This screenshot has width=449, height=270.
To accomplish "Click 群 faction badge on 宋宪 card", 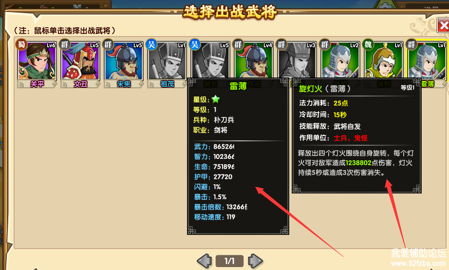I will [108, 44].
